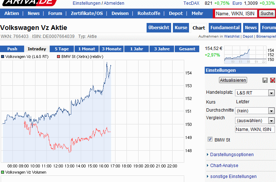Select the 3 Monate timeframe tab
The height and width of the screenshot is (182, 276).
[x=112, y=49]
